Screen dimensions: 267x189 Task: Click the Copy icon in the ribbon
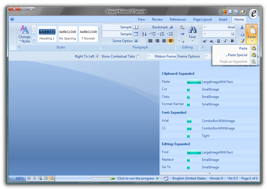click(x=242, y=34)
